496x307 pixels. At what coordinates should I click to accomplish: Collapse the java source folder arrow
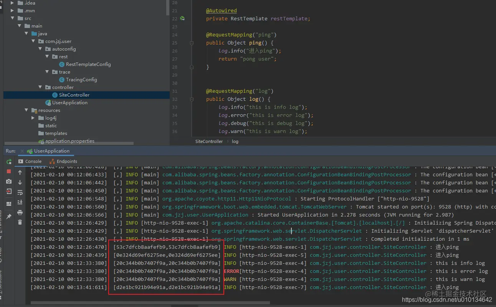pos(26,33)
